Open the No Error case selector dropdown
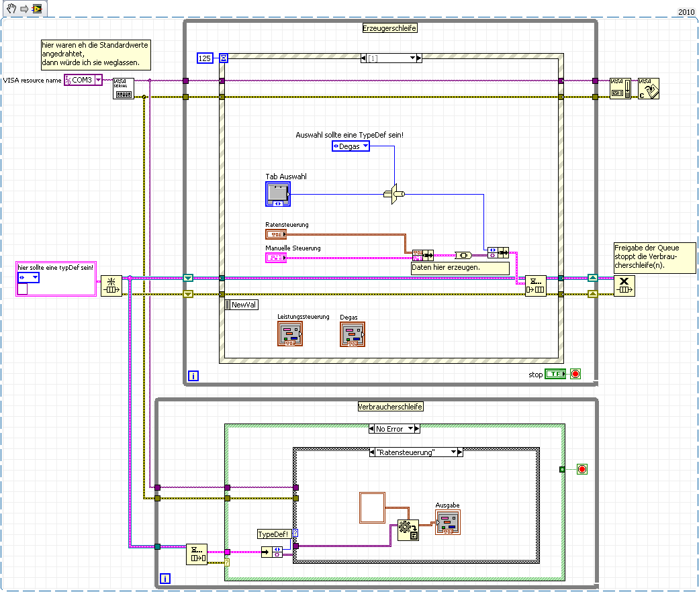The height and width of the screenshot is (592, 699). [410, 429]
